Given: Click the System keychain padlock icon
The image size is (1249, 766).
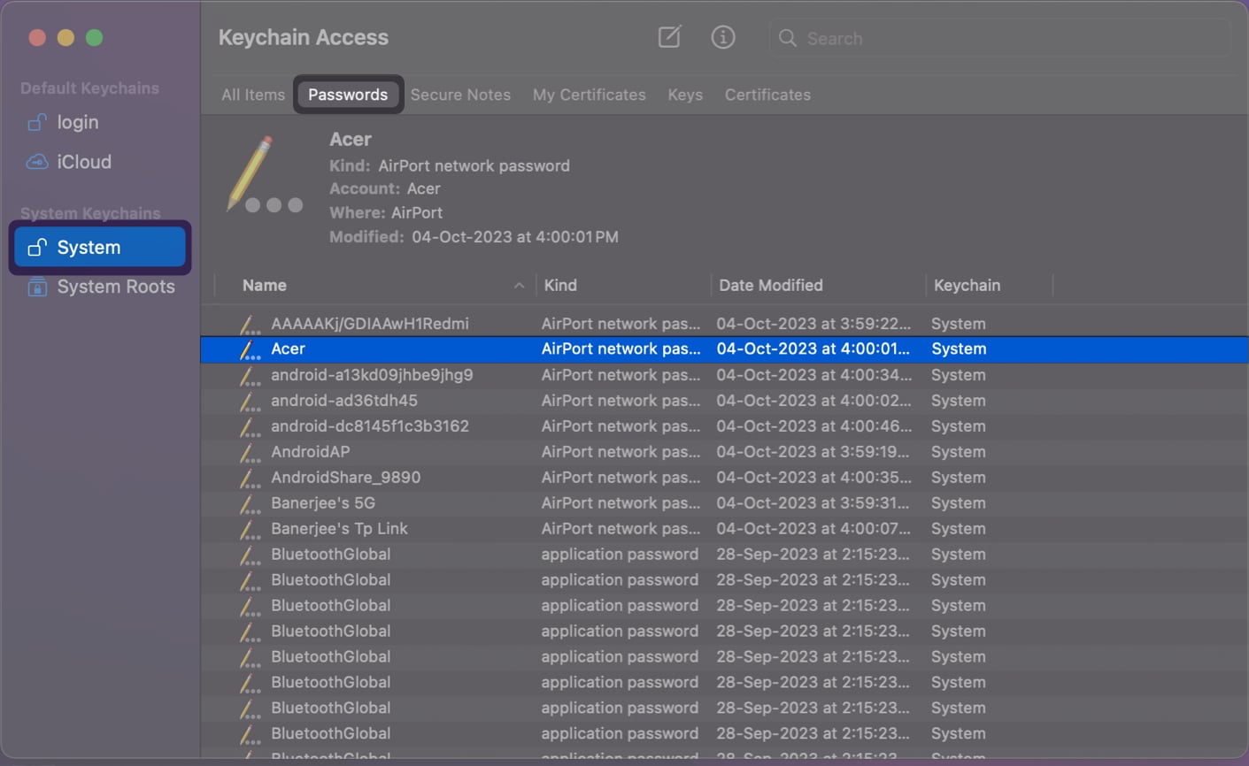Looking at the screenshot, I should (x=36, y=248).
